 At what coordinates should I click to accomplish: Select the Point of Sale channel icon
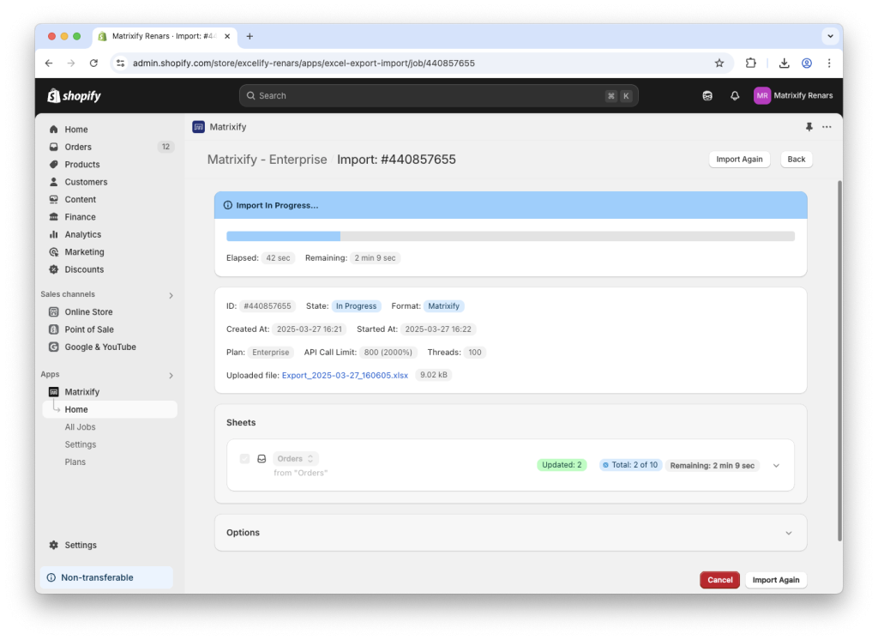[x=53, y=329]
